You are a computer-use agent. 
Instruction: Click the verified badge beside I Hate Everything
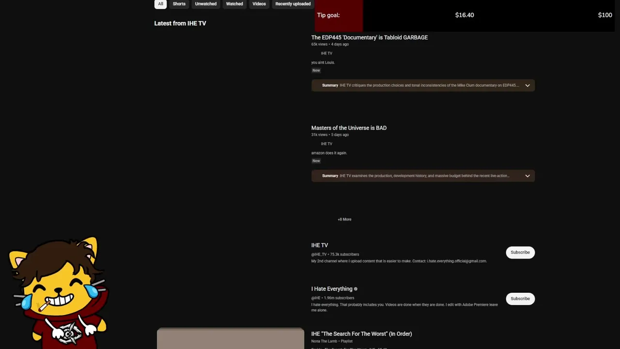coord(356,289)
